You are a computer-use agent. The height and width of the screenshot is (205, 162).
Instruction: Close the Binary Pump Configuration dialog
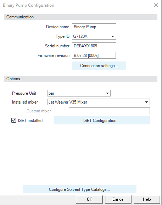(x=156, y=5)
